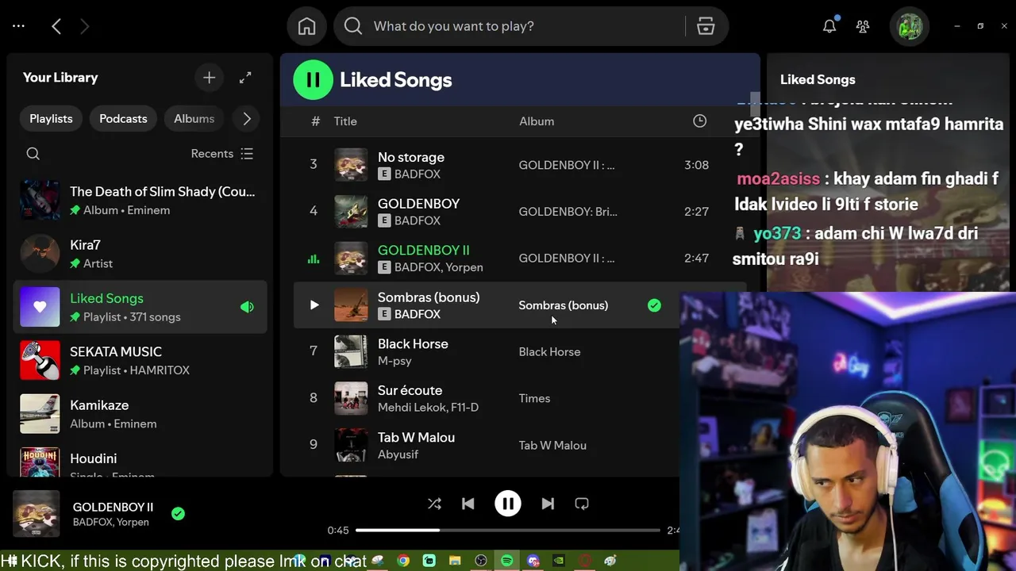Click the No storage track title
The width and height of the screenshot is (1016, 571).
click(x=411, y=157)
